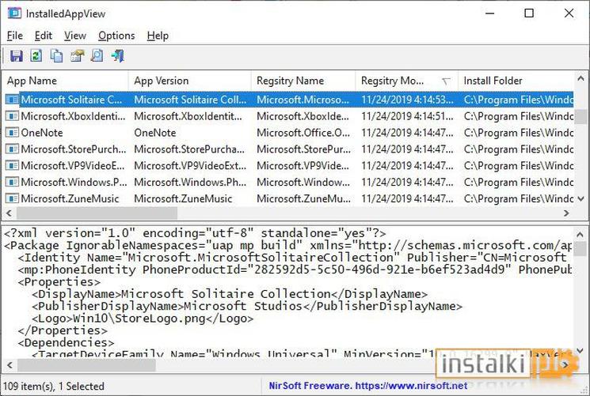Select the Microsoft.XboxIdenti... app name row
The height and width of the screenshot is (396, 590).
(x=74, y=116)
